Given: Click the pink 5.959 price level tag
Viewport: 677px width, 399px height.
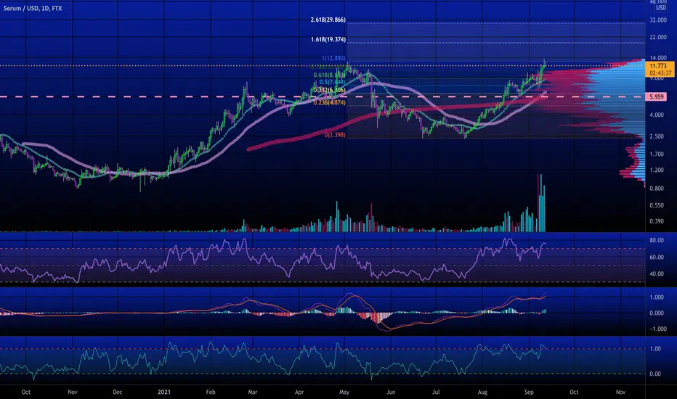Looking at the screenshot, I should tap(656, 97).
